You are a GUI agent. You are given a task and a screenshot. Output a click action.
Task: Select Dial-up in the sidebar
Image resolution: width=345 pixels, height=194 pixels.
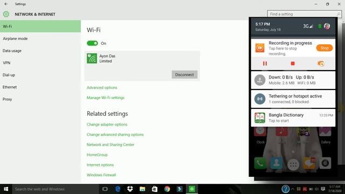40,75
